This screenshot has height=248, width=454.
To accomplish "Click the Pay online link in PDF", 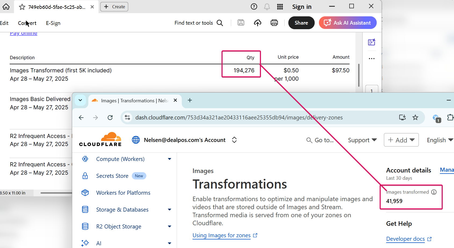I will (24, 33).
